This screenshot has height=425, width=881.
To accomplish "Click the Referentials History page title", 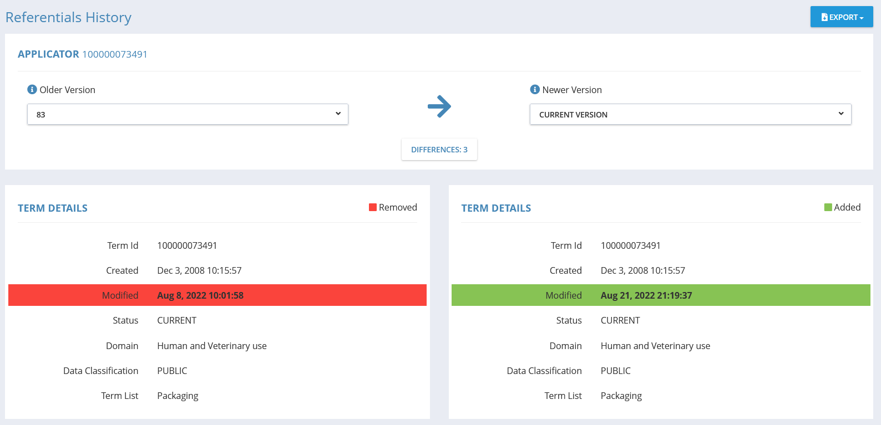I will click(x=68, y=17).
